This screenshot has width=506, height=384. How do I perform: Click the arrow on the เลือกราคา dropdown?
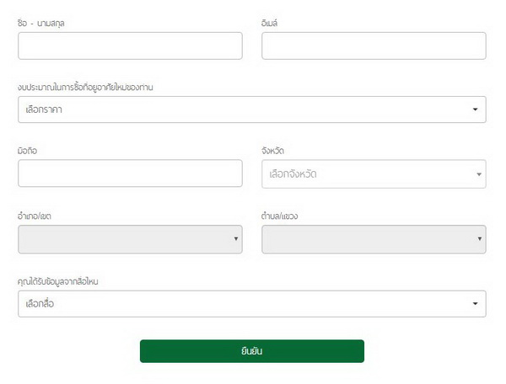click(475, 109)
